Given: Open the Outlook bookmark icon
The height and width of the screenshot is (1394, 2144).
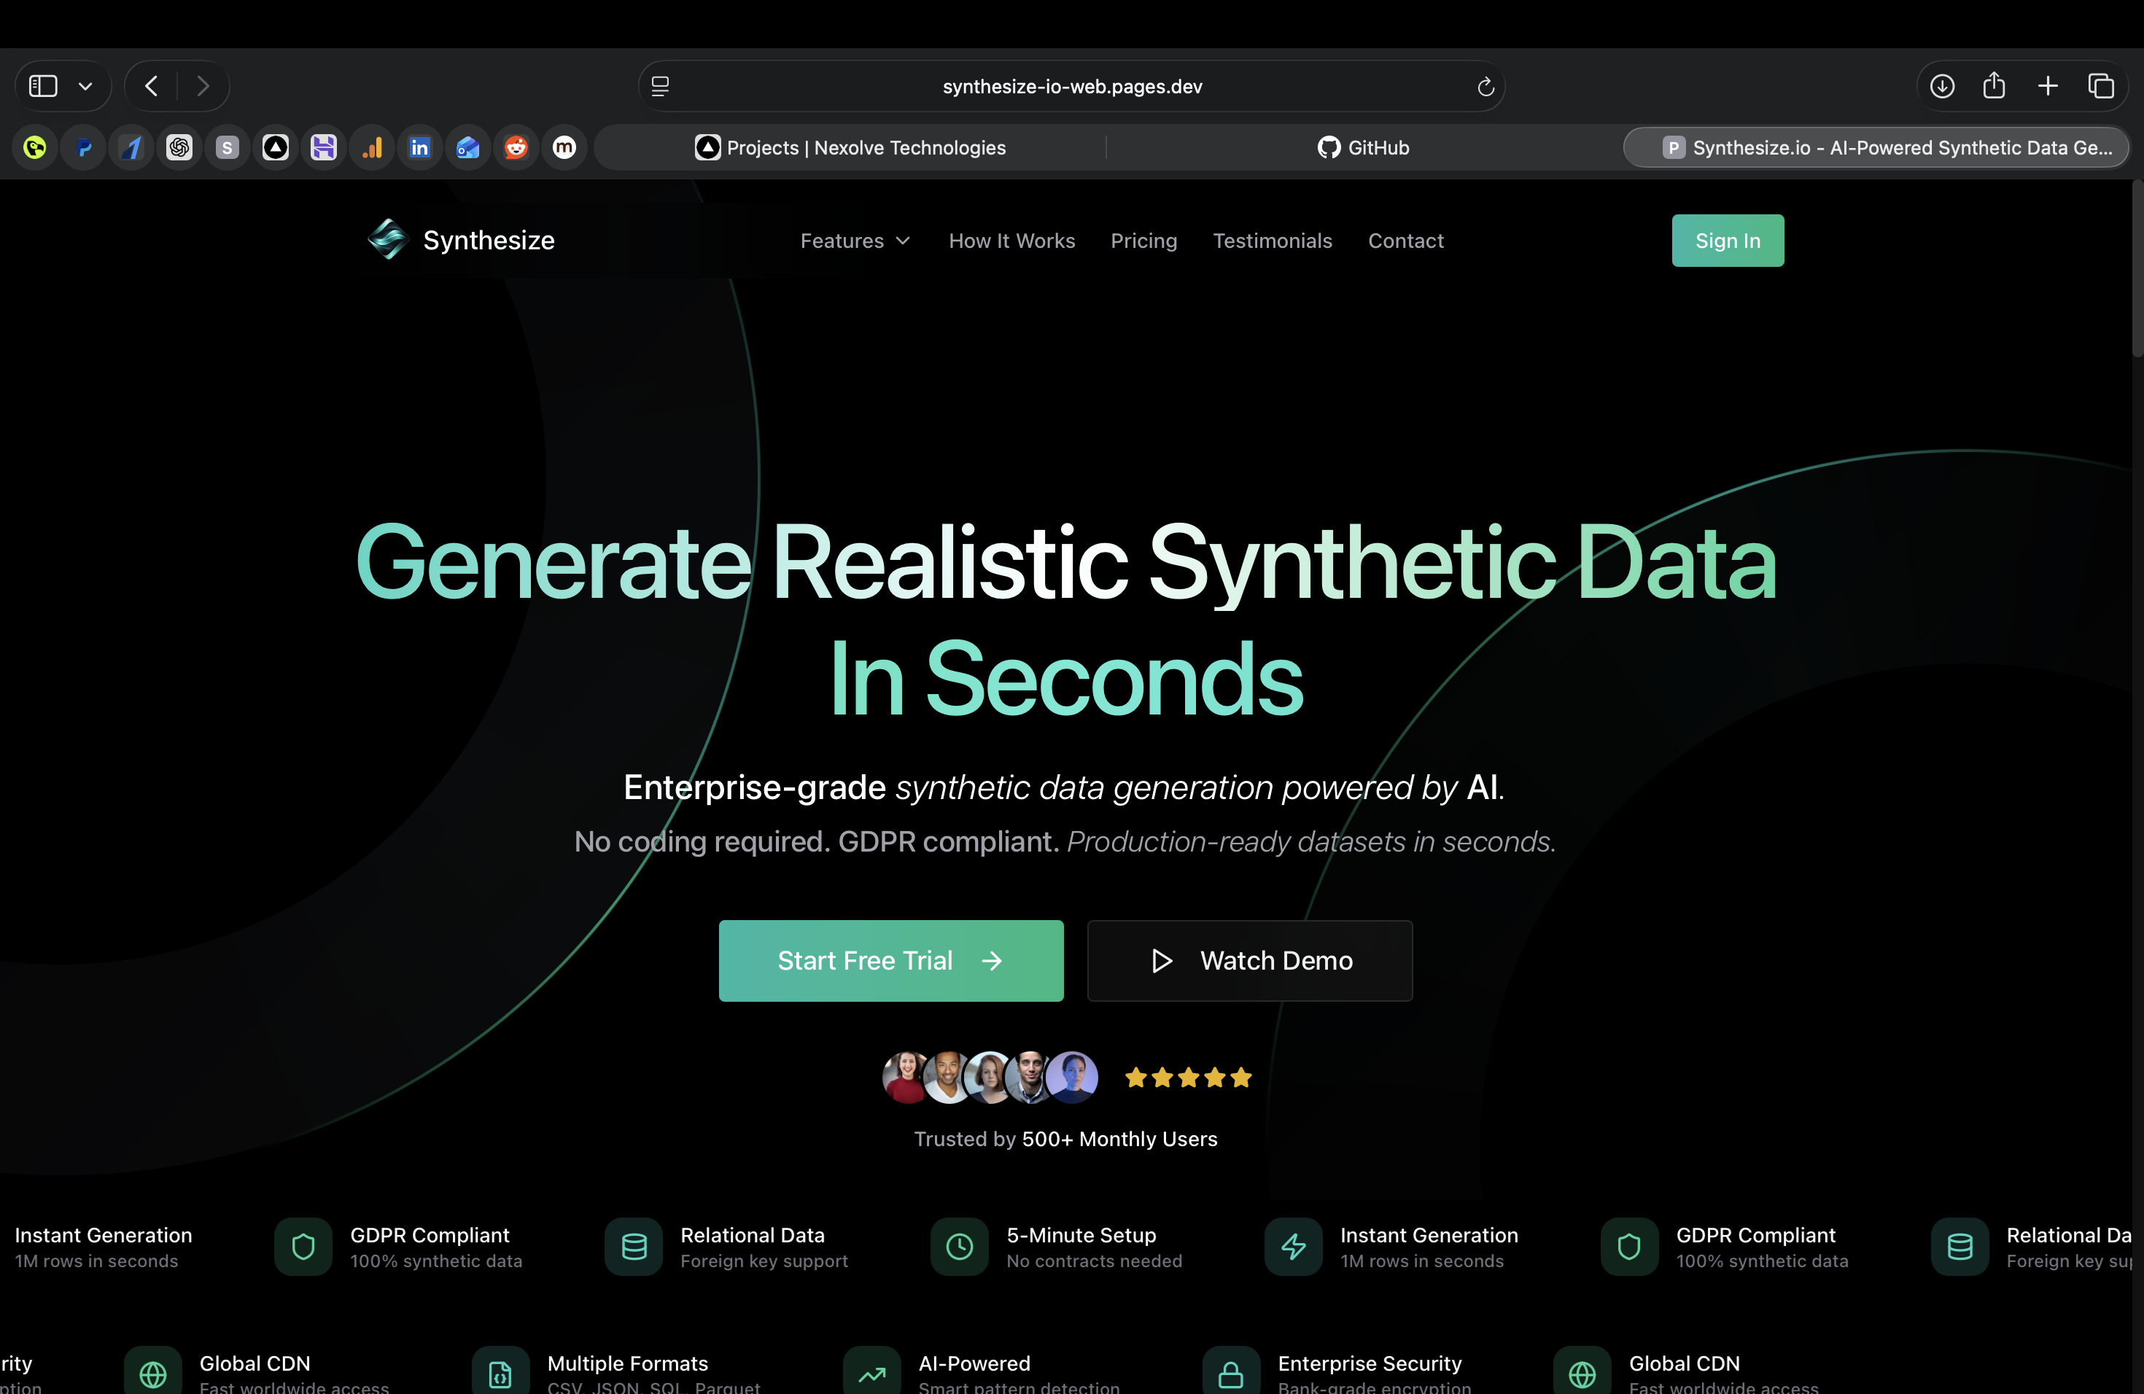Looking at the screenshot, I should (x=467, y=147).
